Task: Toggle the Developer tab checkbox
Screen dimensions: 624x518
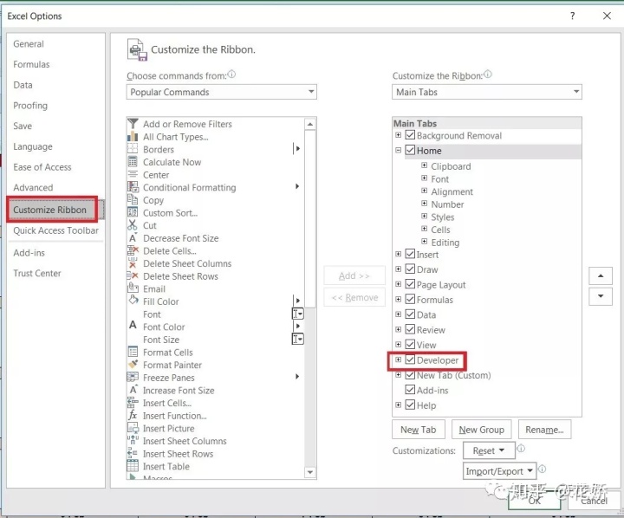Action: [x=410, y=359]
